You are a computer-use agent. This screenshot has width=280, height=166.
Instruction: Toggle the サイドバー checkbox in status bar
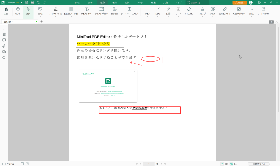point(4,164)
